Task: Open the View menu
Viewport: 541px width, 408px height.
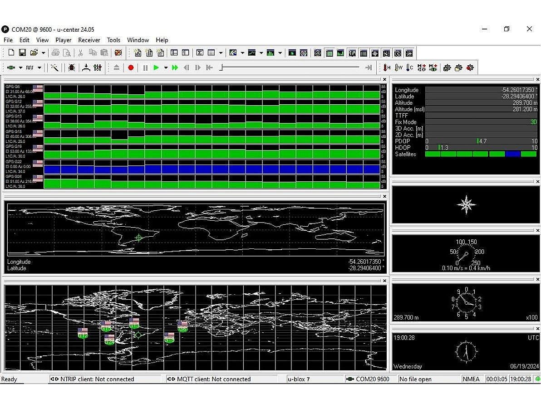Action: (43, 40)
